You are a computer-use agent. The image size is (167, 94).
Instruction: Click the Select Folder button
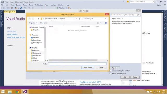point(88,67)
